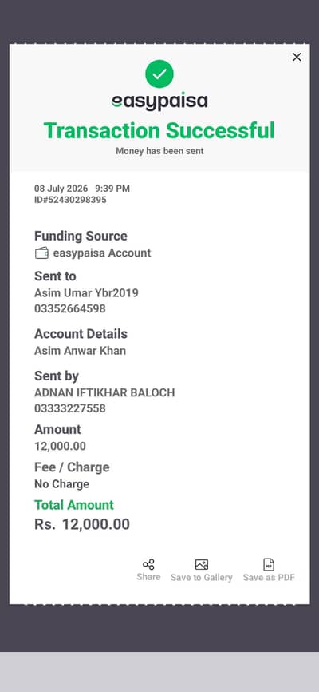Screen dimensions: 319x692
Task: Click the Transaction Successful heading
Action: pos(159,130)
